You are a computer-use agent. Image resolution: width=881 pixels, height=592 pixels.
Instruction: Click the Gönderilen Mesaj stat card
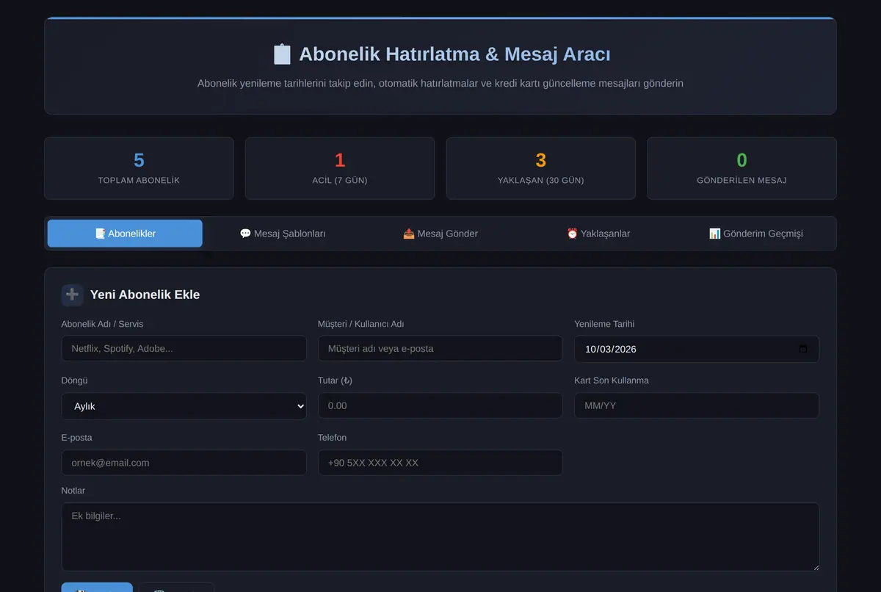point(742,168)
